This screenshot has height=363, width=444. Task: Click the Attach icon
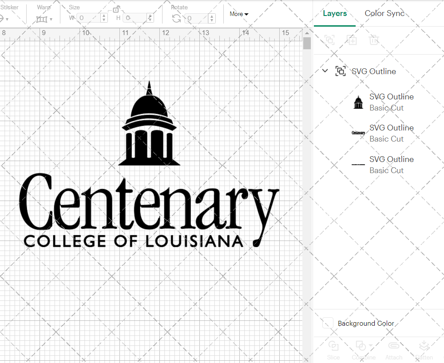394,348
